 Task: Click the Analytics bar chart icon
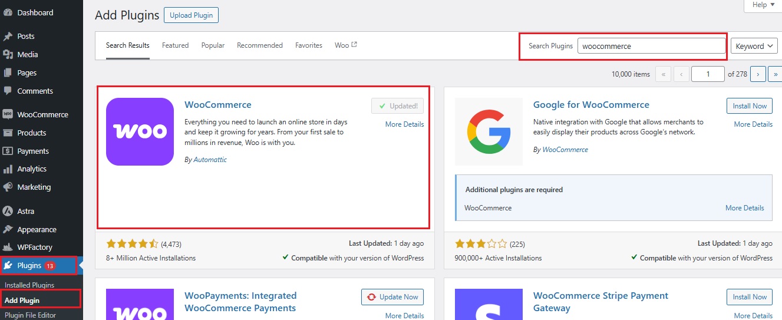pyautogui.click(x=8, y=169)
